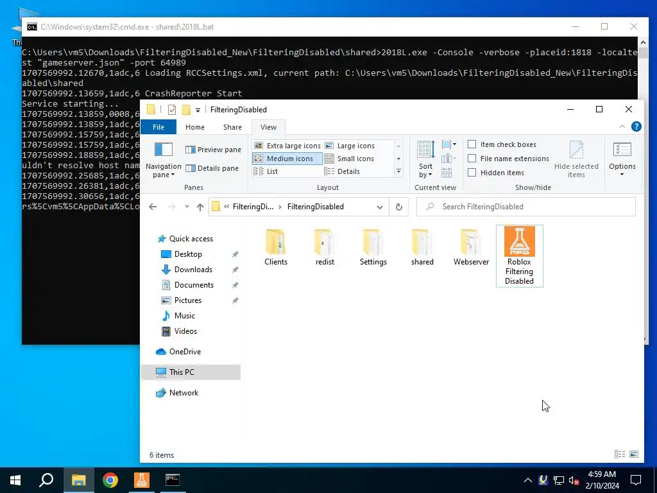Refresh the FilteringDisabled folder

coord(399,207)
